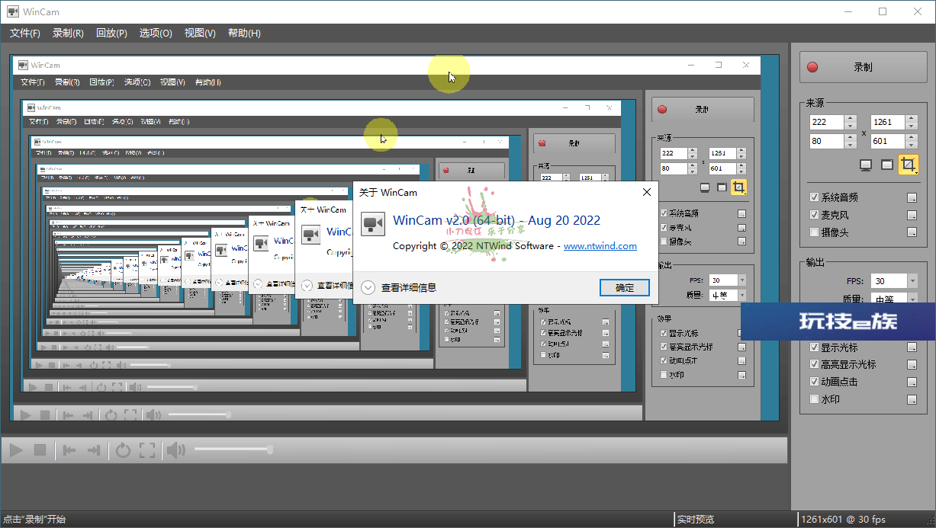
Task: Increase the 80 source value with up arrow
Action: click(x=850, y=138)
